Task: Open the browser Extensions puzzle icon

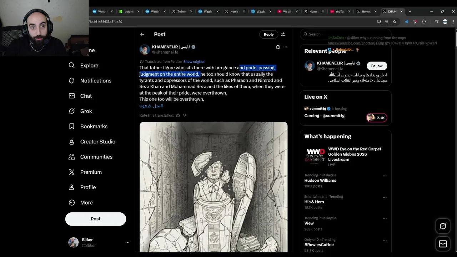Action: click(424, 22)
